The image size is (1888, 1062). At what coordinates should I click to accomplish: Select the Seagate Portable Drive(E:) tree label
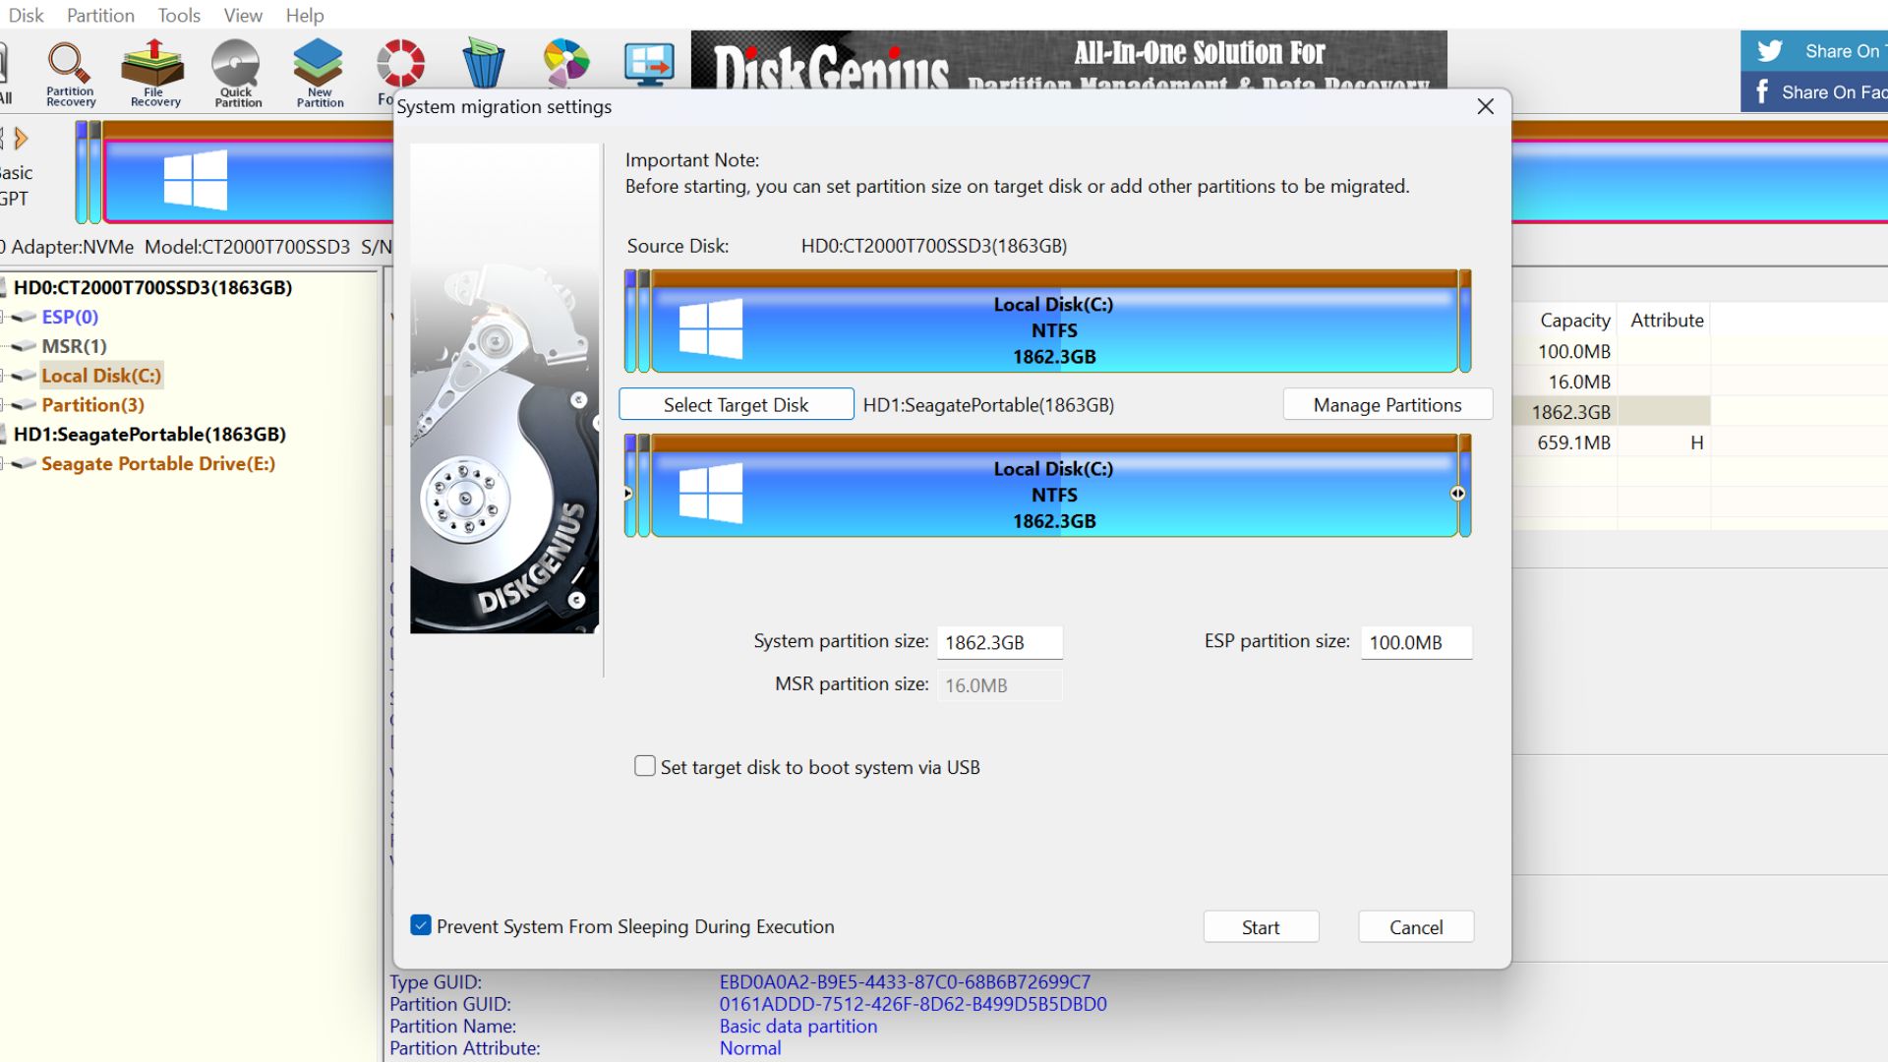pos(158,463)
